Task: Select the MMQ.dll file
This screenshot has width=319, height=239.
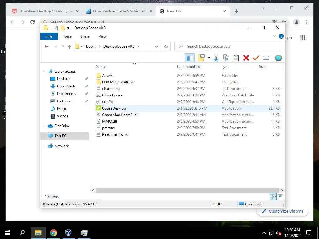Action: pos(109,121)
